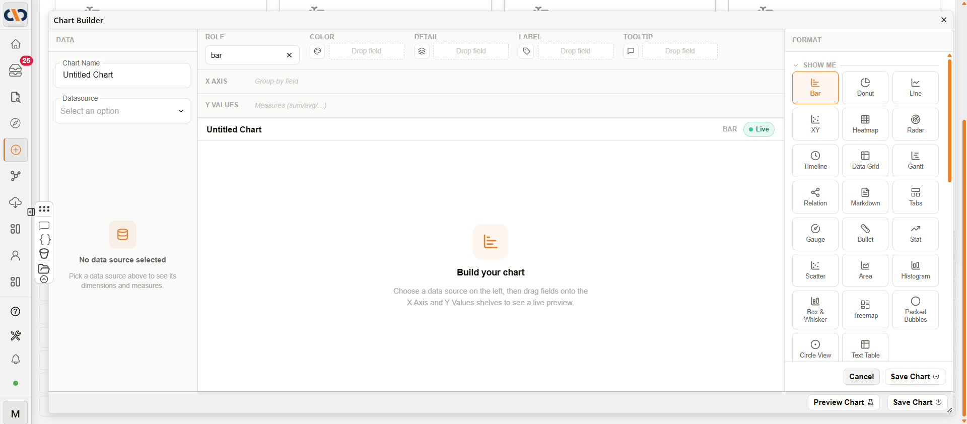Click the Tooltip speech bubble icon
Viewport: 967px width, 424px height.
coord(631,51)
